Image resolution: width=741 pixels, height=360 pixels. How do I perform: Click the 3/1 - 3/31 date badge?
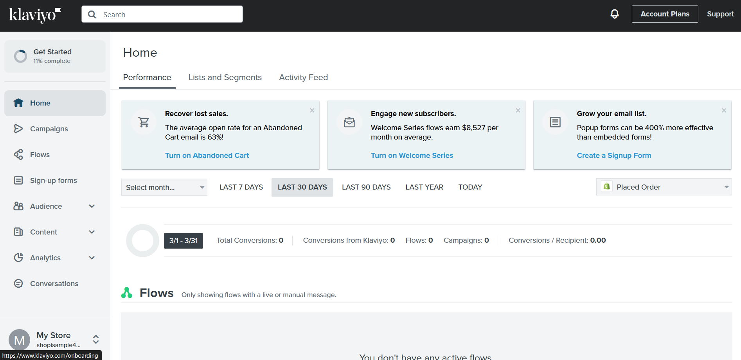coord(183,240)
